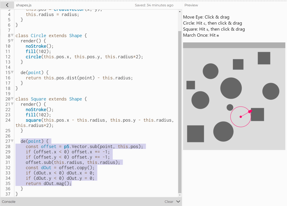The height and width of the screenshot is (206, 287).
Task: Click the back chevron beside shapes.js
Action: point(7,5)
